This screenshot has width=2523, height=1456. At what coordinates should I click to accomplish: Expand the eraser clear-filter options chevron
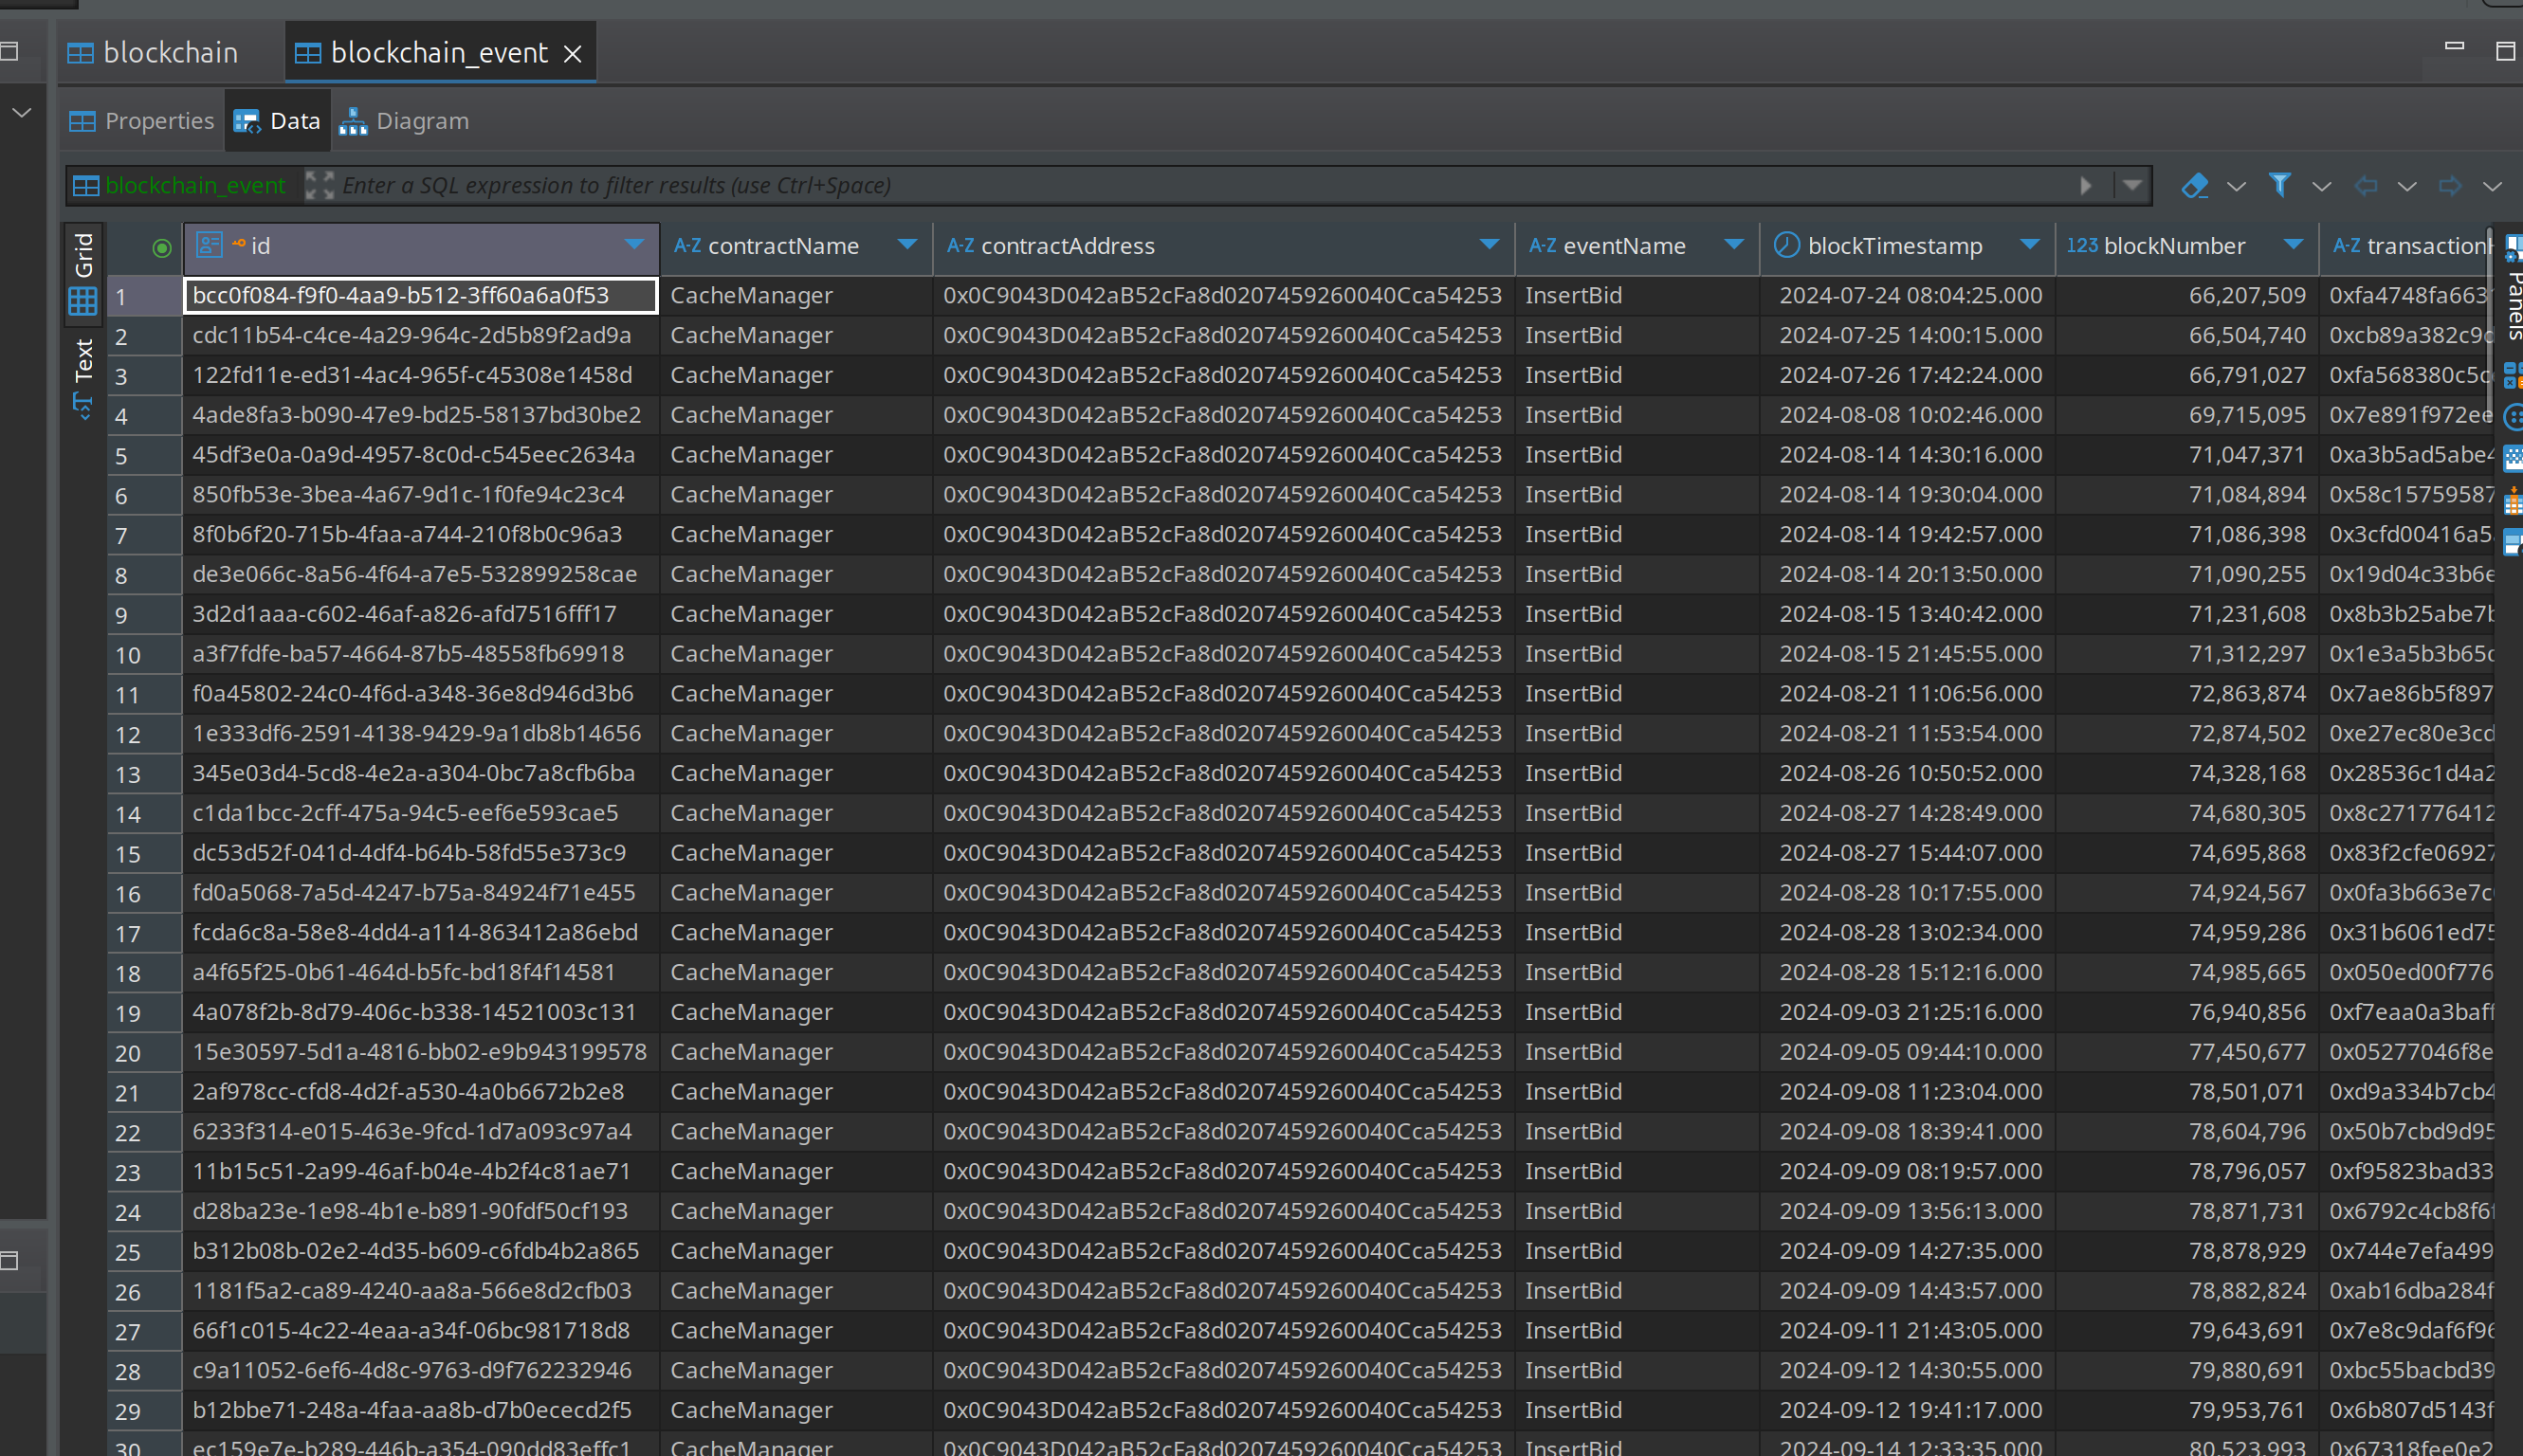click(2237, 187)
